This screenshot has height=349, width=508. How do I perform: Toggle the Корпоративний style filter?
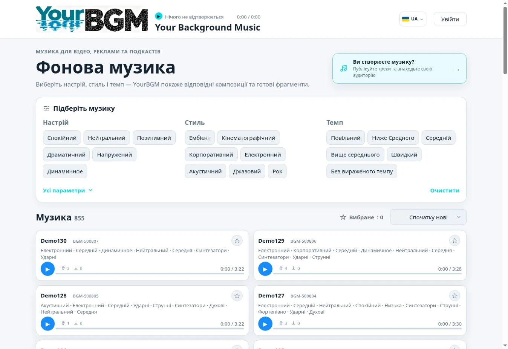pos(211,155)
